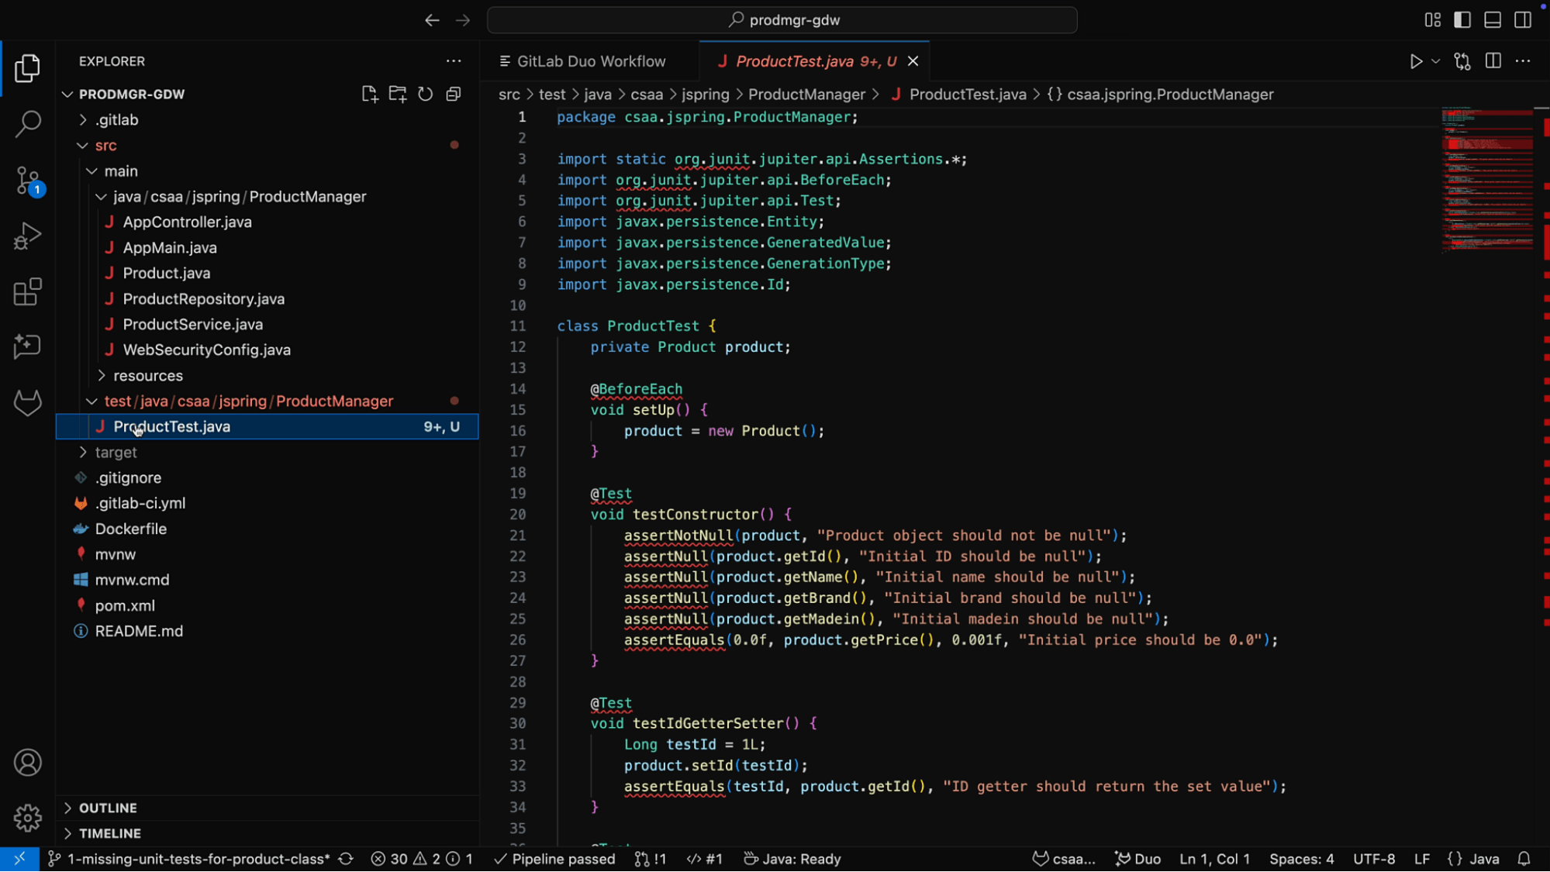Create a new folder in Explorer
The height and width of the screenshot is (872, 1550).
pyautogui.click(x=398, y=94)
